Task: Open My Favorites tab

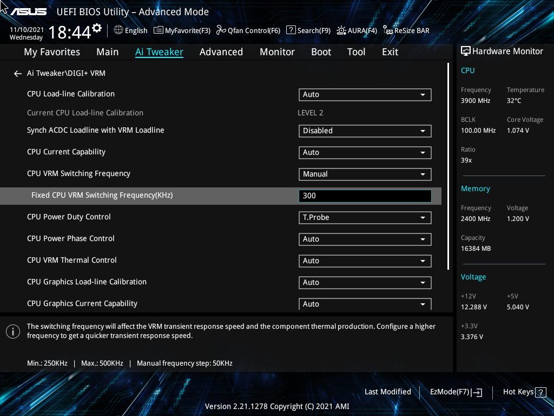Action: [52, 52]
